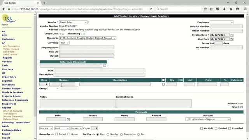Screen dimensions: 249x140
Task: Open the Vendor dropdown showing David Adan
Action: [x=73, y=22]
